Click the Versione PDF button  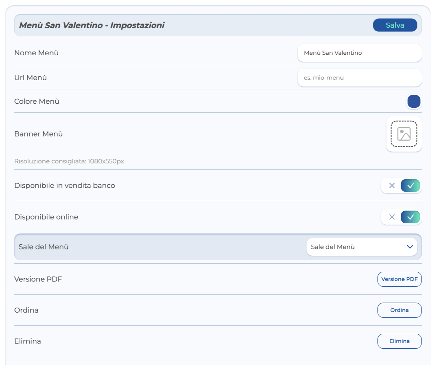399,279
